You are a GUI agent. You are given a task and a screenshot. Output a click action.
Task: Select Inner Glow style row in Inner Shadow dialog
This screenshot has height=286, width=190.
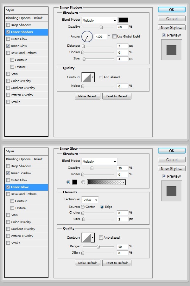point(26,46)
